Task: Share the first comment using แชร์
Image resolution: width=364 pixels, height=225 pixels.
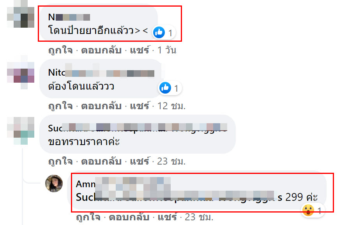Action: pos(140,50)
